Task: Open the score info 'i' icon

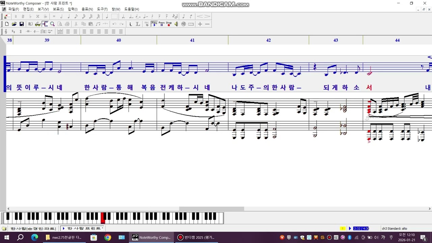Action: coord(131,24)
